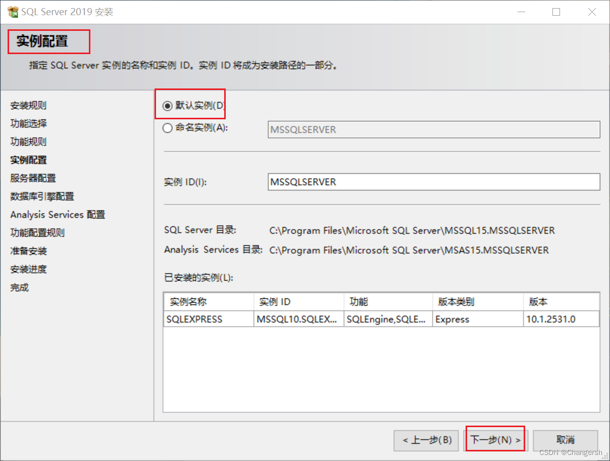Open Analysis Services 配置 step in sidebar

coord(58,215)
